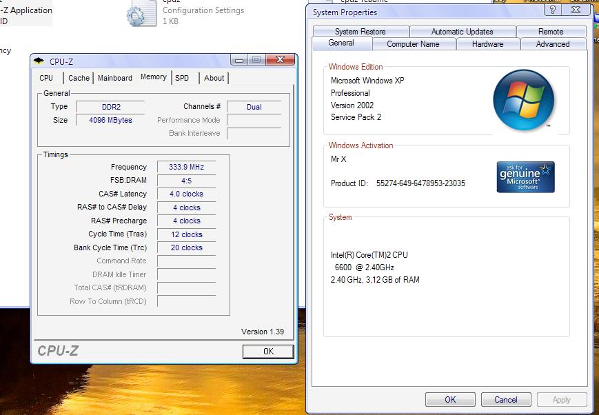Click the Cycle Time (Tras) value 12 clocks

pos(186,234)
